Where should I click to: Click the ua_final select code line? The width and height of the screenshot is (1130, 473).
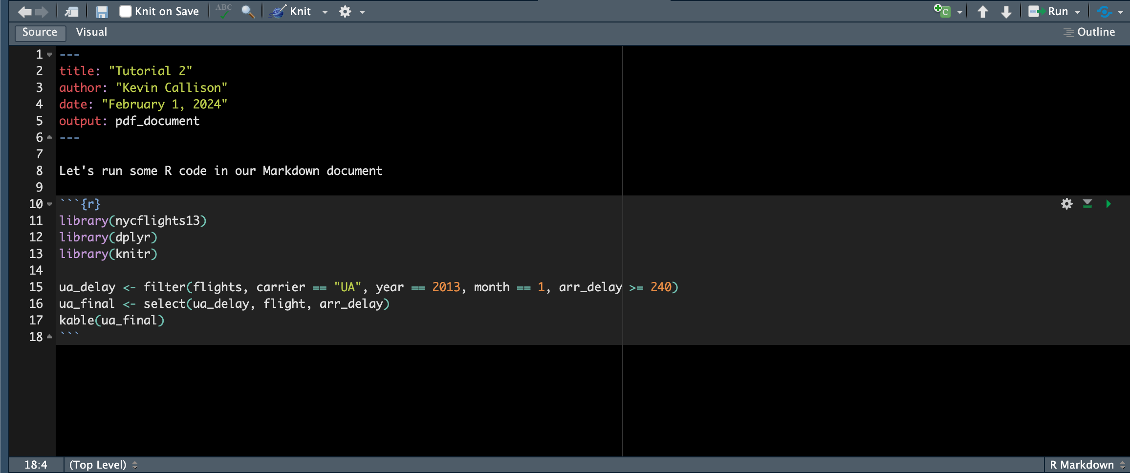[x=224, y=304]
